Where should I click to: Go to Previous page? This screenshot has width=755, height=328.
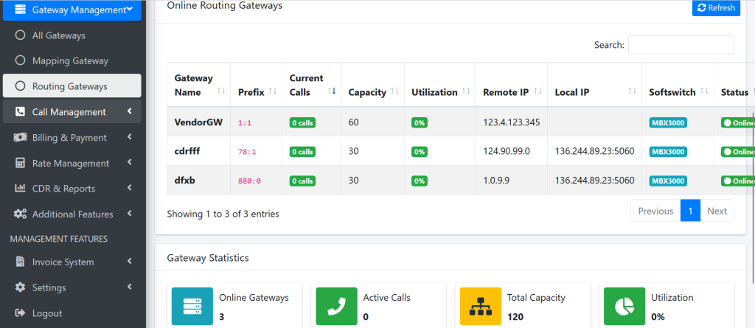[655, 211]
